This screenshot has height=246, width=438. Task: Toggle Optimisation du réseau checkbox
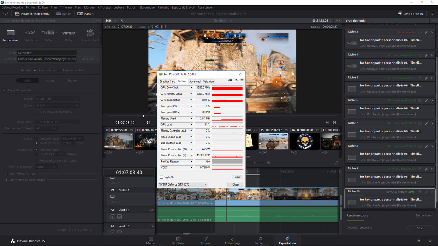(37, 112)
